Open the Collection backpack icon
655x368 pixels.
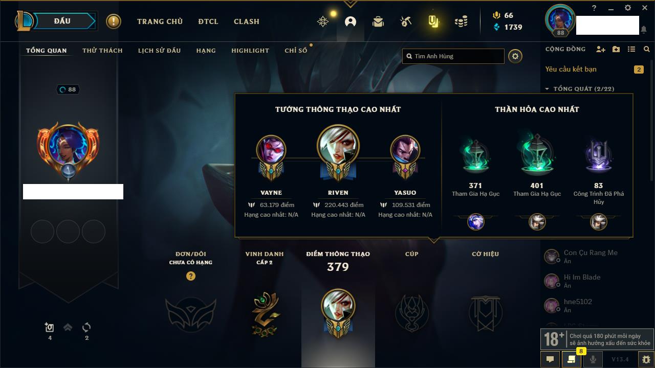pos(378,21)
